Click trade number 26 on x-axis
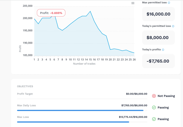Image resolution: width=183 pixels, height=127 pixels. point(134,60)
